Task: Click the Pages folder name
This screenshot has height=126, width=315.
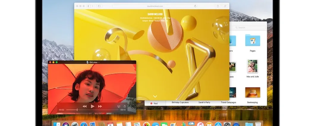Action: [x=253, y=51]
